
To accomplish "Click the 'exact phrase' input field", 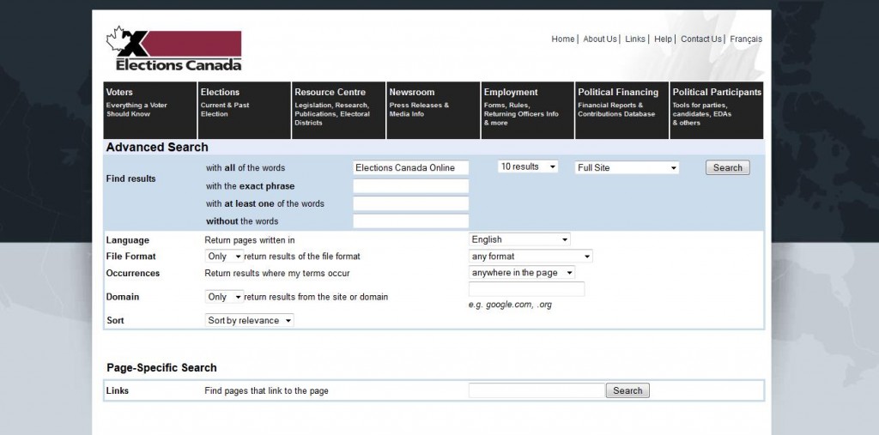I will pyautogui.click(x=411, y=186).
